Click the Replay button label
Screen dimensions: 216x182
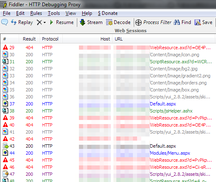point(26,22)
